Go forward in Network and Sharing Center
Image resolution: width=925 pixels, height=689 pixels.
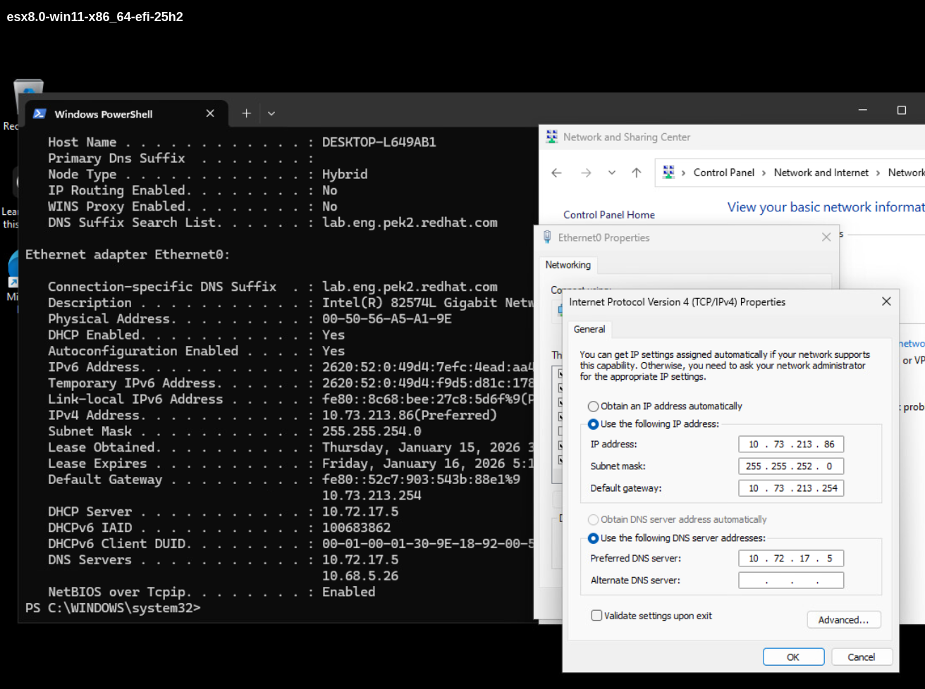tap(586, 173)
